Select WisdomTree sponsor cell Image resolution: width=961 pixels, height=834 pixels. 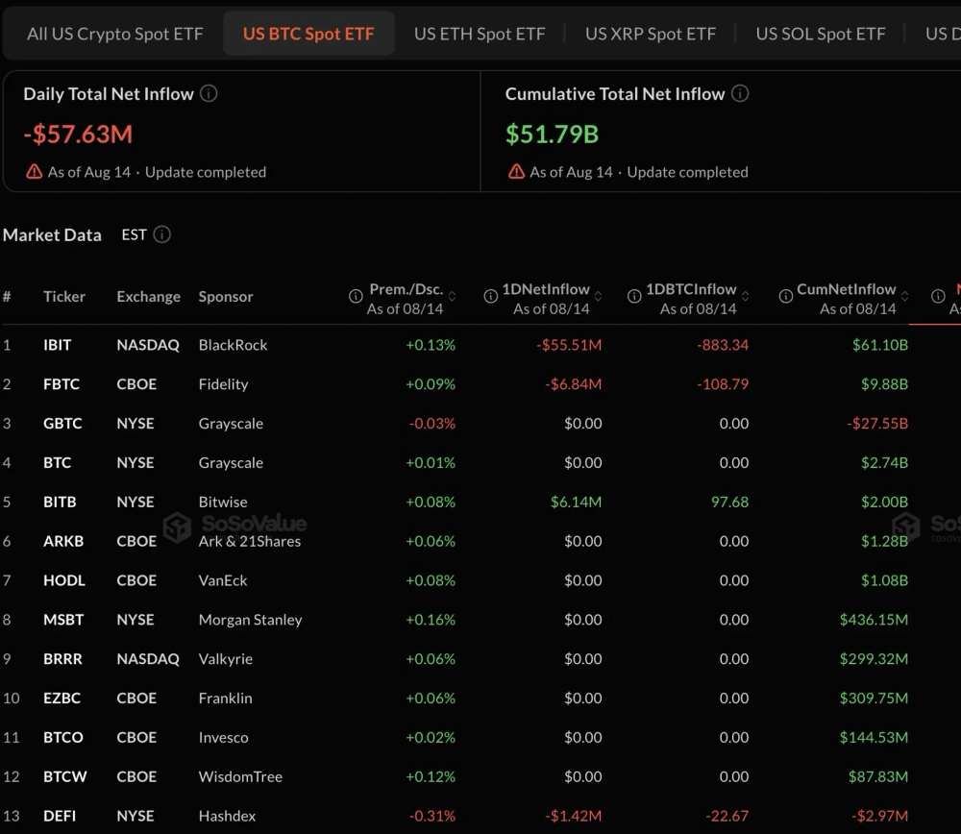[240, 776]
